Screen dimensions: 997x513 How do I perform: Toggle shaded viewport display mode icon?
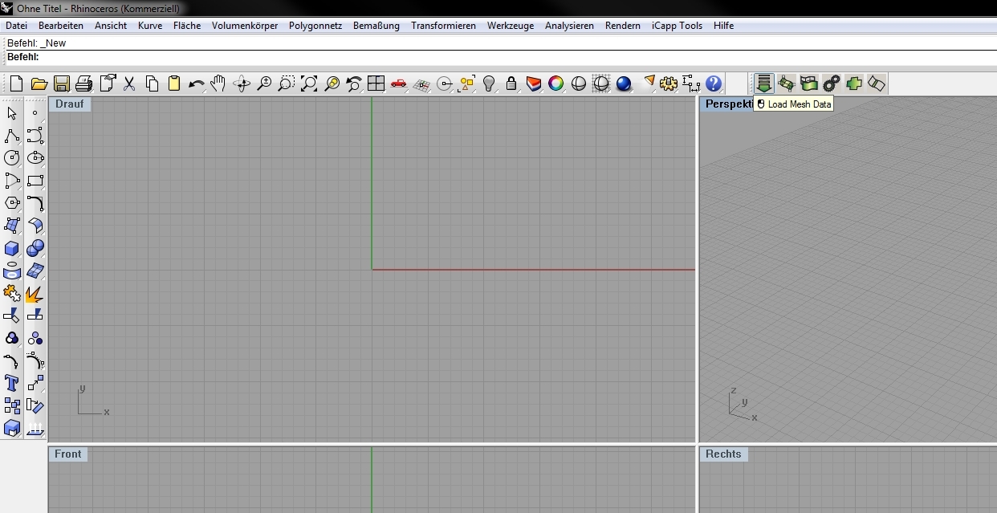(579, 83)
